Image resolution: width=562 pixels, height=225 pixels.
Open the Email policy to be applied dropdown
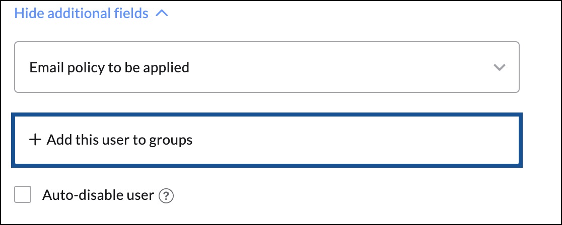267,67
